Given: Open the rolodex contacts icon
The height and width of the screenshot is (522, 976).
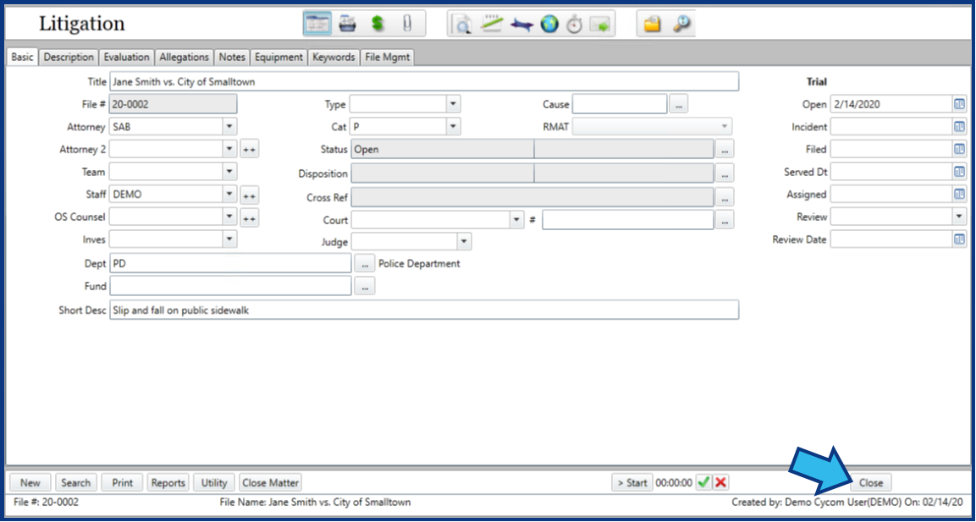Looking at the screenshot, I should [x=347, y=24].
